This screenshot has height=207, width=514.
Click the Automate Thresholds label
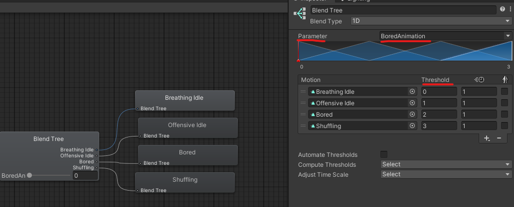point(328,155)
